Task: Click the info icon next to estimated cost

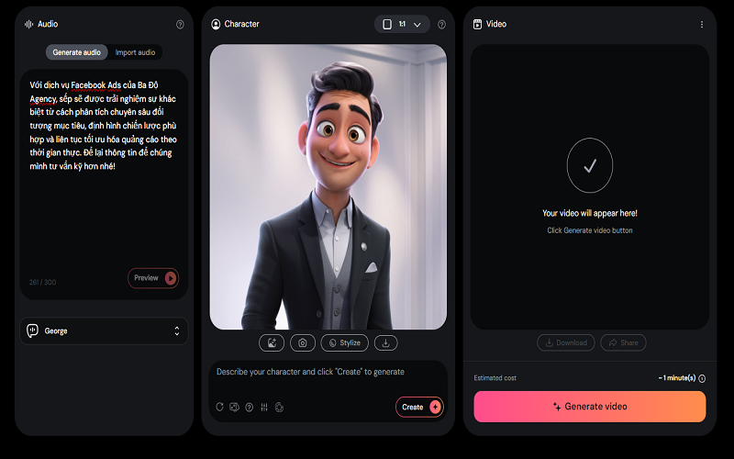Action: (703, 378)
